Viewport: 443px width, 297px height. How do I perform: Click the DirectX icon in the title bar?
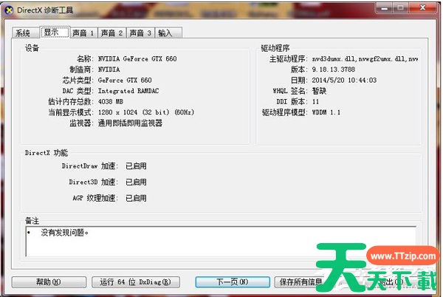tap(9, 10)
